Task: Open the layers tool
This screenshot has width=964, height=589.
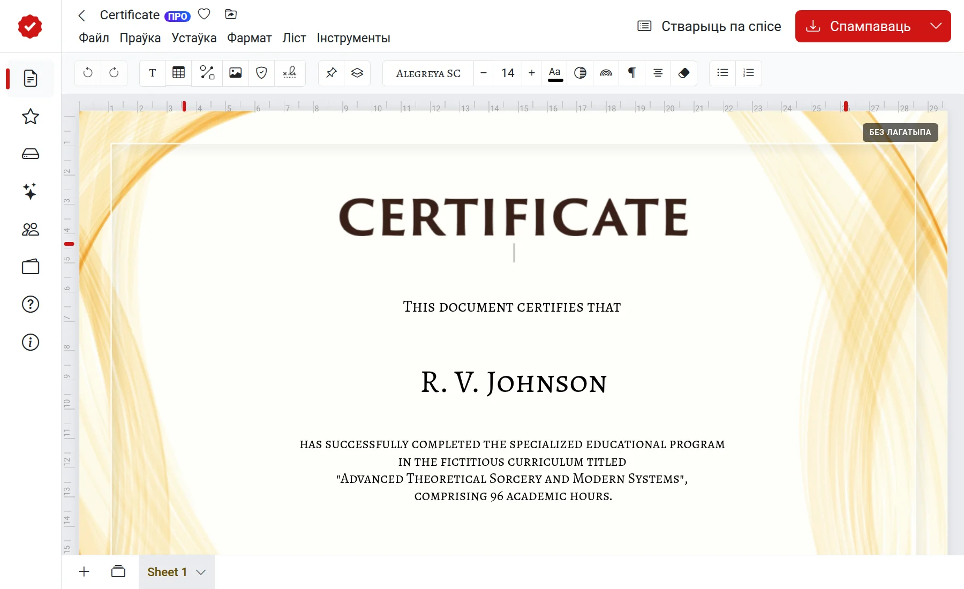Action: pos(357,73)
